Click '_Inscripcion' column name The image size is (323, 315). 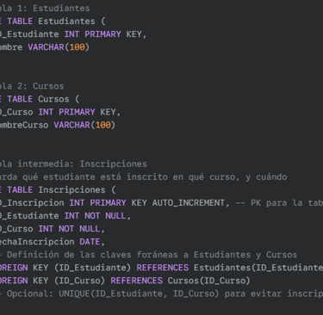pyautogui.click(x=33, y=203)
